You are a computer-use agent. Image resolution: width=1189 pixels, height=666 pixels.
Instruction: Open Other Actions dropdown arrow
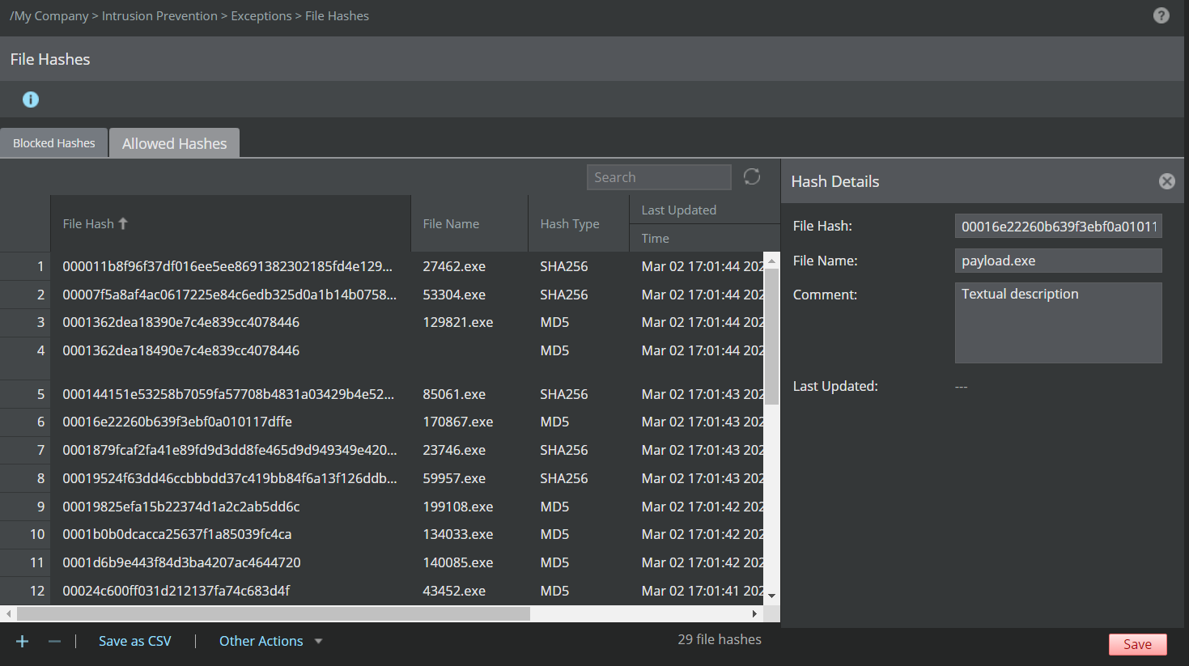tap(318, 641)
